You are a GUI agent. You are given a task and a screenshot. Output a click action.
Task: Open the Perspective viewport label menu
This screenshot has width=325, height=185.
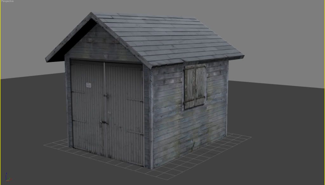7,2
